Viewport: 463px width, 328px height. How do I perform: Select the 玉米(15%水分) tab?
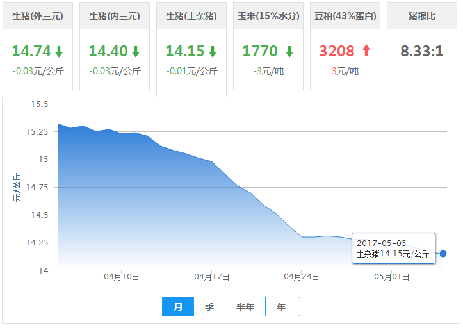click(x=268, y=15)
